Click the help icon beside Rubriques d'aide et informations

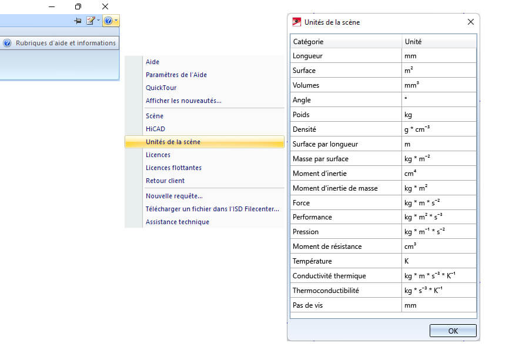(x=7, y=43)
